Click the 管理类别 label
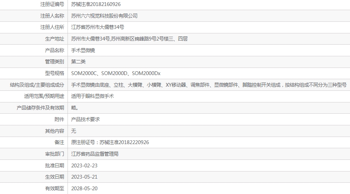The image size is (350, 194). click(55, 62)
